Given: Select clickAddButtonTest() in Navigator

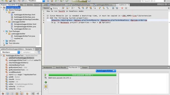Looking at the screenshot, I should 16,65.
